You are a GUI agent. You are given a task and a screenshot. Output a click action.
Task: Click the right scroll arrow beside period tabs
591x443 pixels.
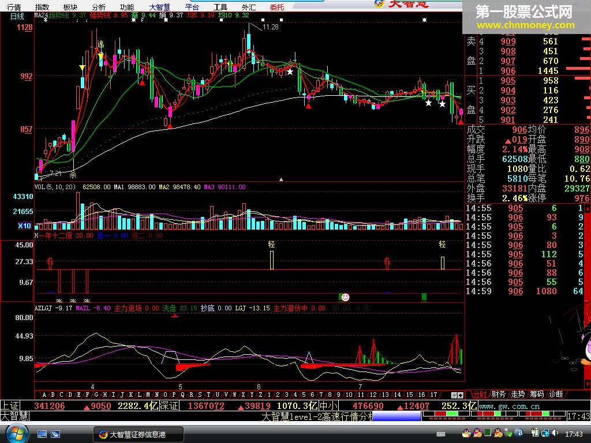[460, 395]
